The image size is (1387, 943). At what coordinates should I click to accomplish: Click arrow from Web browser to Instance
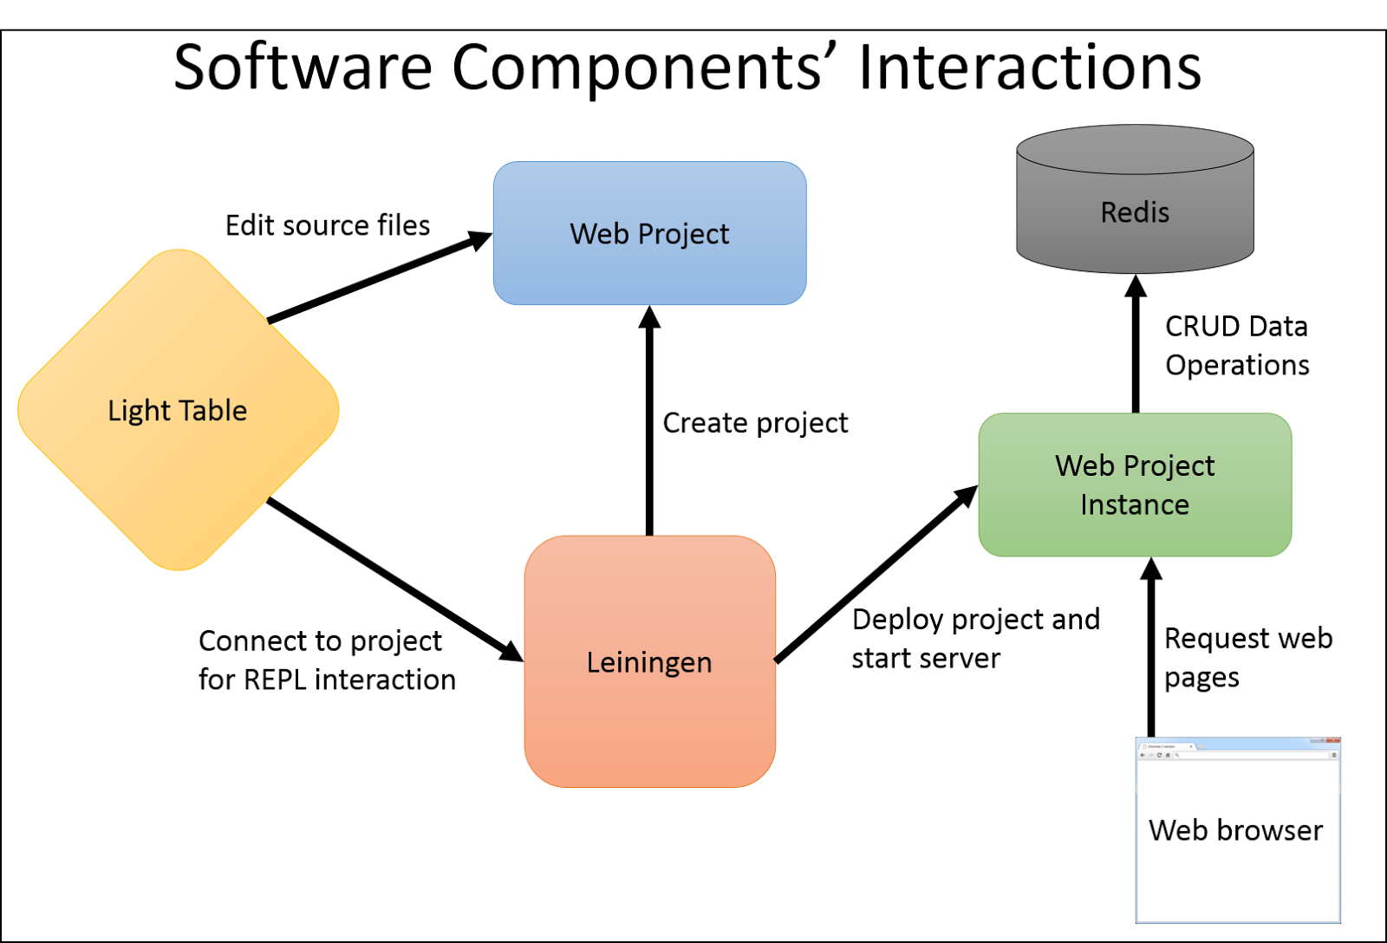1151,647
